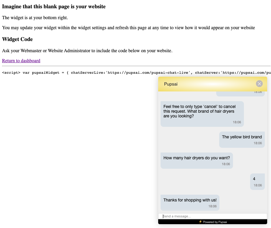This screenshot has height=228, width=271.
Task: Click timestamp under 'Thanks for shopping with us!'
Action: tap(212, 206)
